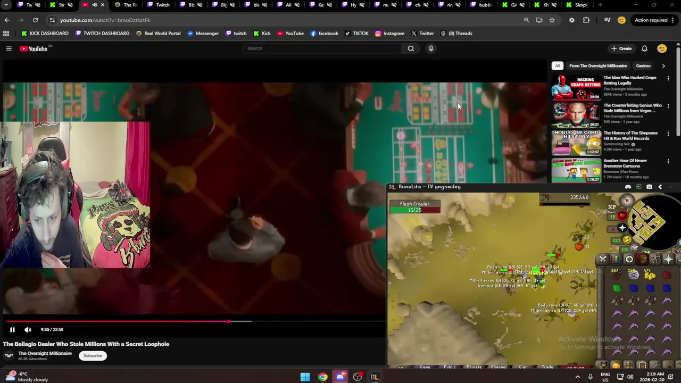This screenshot has width=681, height=383.
Task: Open the (8) Threads bookmark
Action: tap(456, 34)
